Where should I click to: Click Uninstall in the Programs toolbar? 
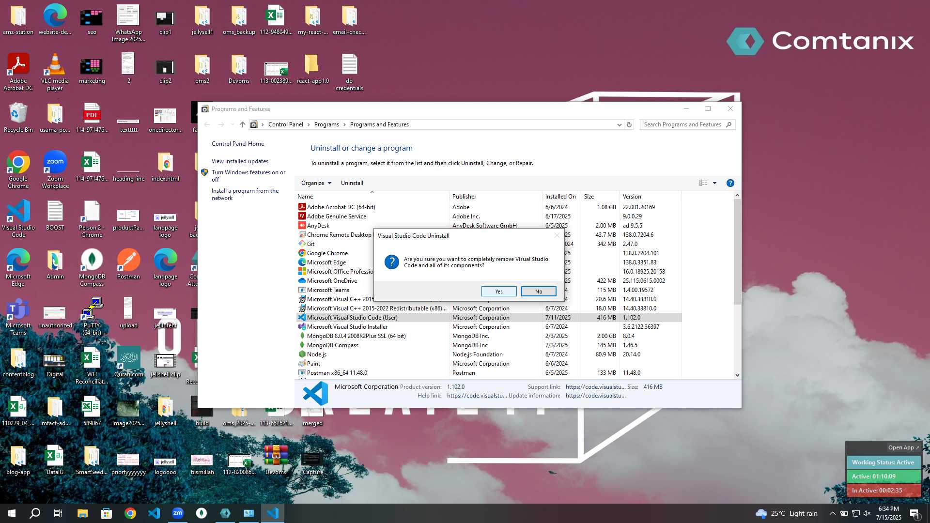pos(352,183)
